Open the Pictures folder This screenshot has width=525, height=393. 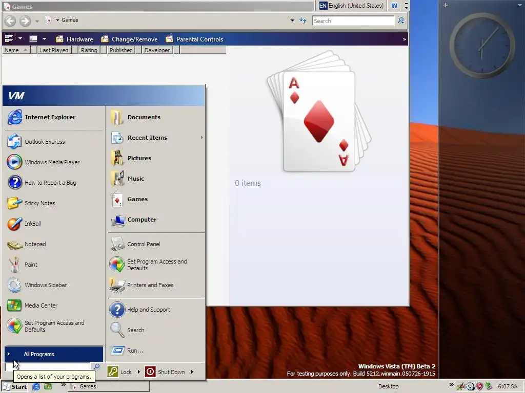(x=156, y=158)
